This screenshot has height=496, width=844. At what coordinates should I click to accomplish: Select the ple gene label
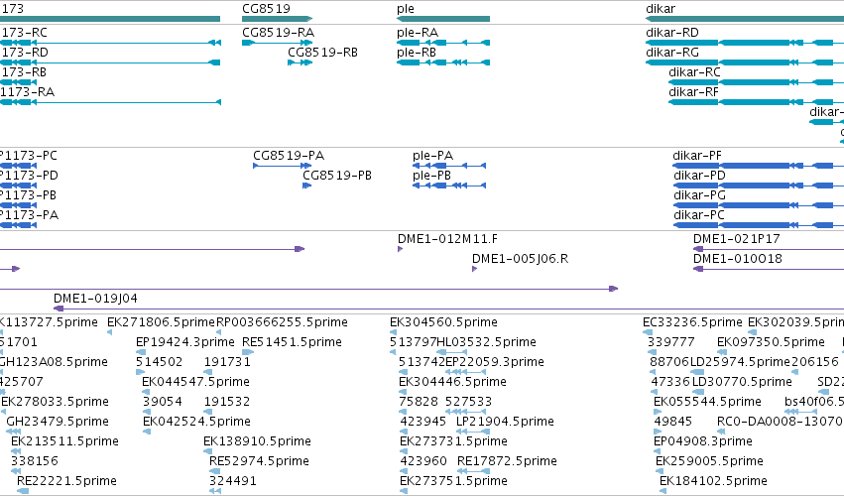coord(406,9)
